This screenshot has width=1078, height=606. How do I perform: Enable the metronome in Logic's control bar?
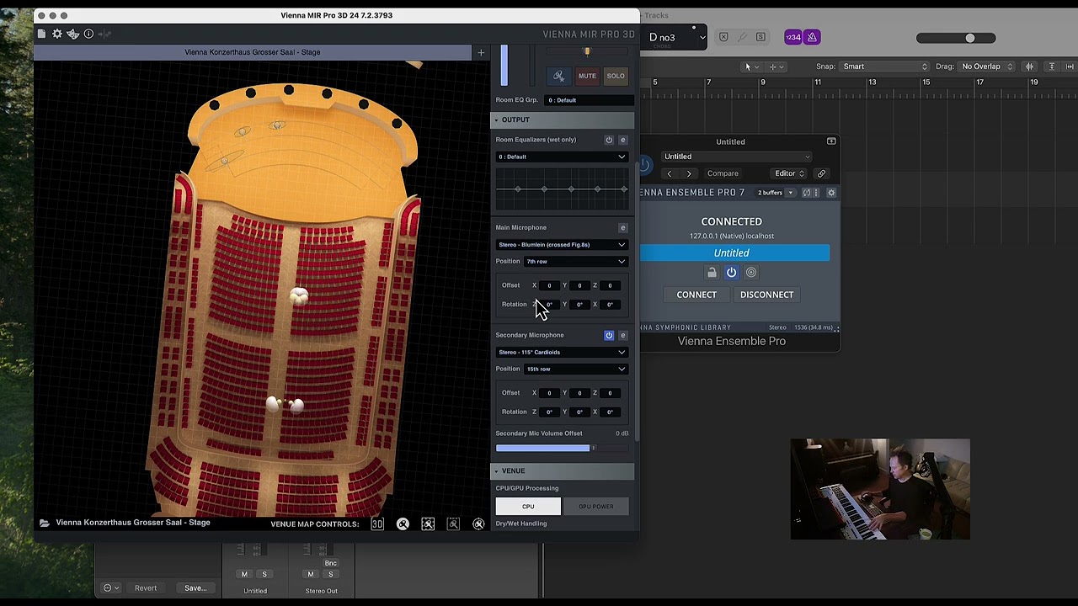pyautogui.click(x=812, y=37)
